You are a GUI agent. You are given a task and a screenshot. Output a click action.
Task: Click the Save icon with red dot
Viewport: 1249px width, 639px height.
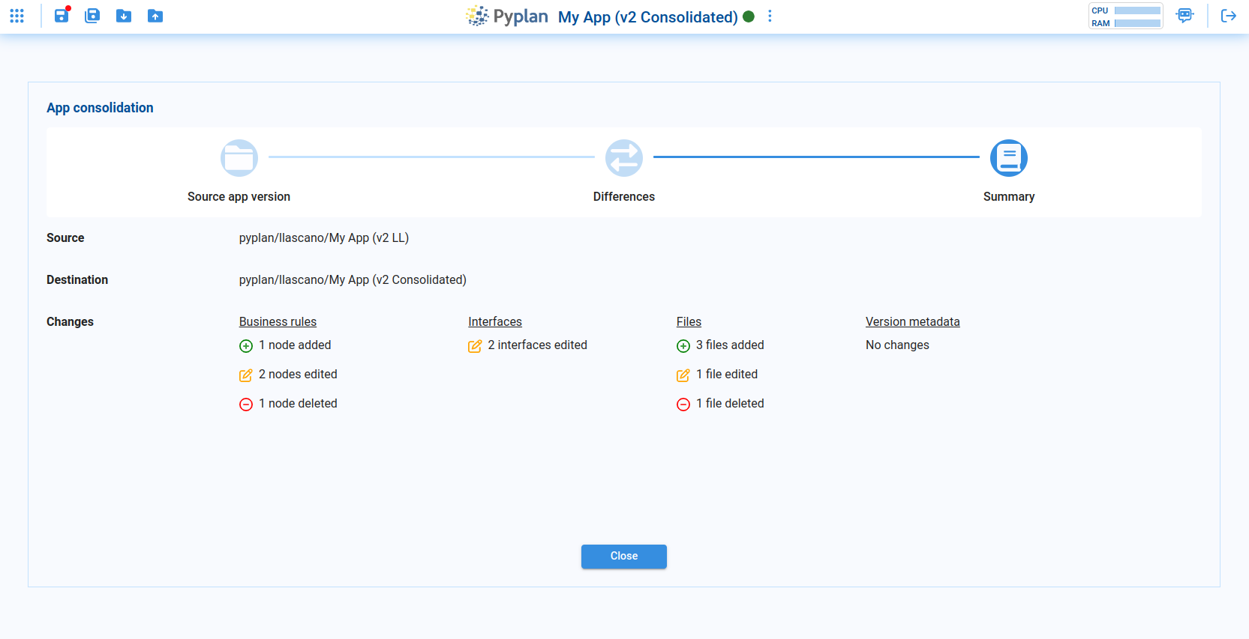click(62, 16)
